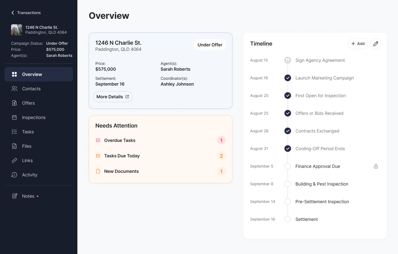Switch to the Files section

pyautogui.click(x=27, y=146)
